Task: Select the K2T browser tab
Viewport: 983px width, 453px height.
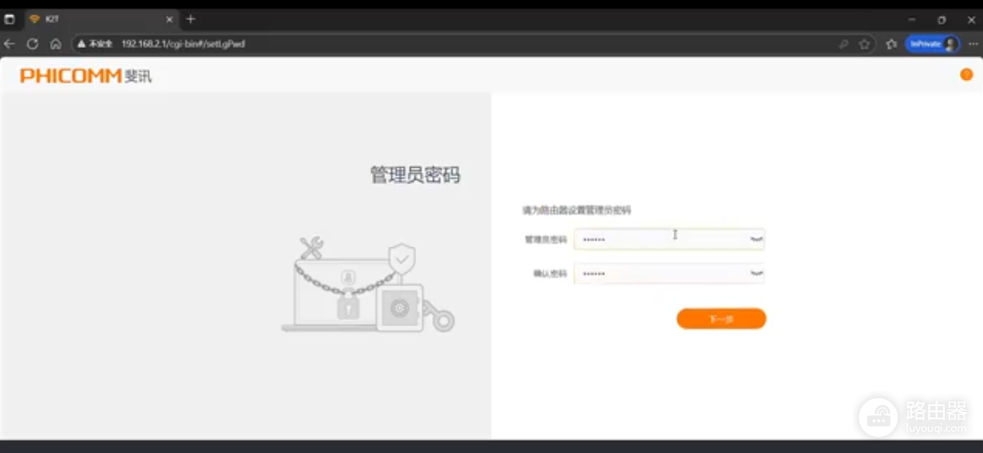Action: pyautogui.click(x=100, y=20)
